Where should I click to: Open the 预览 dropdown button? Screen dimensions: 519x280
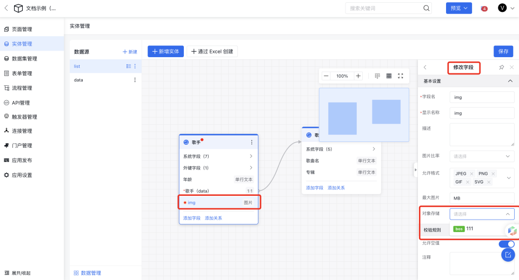[x=458, y=8]
